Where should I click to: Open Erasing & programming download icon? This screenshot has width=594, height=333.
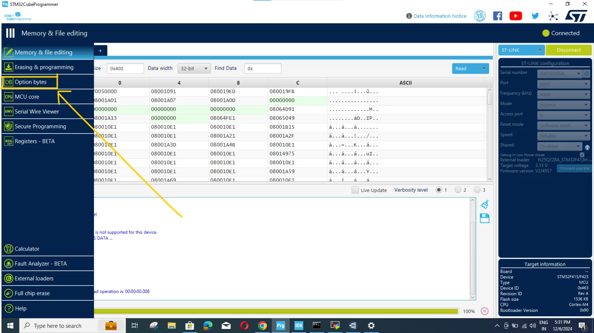point(9,67)
